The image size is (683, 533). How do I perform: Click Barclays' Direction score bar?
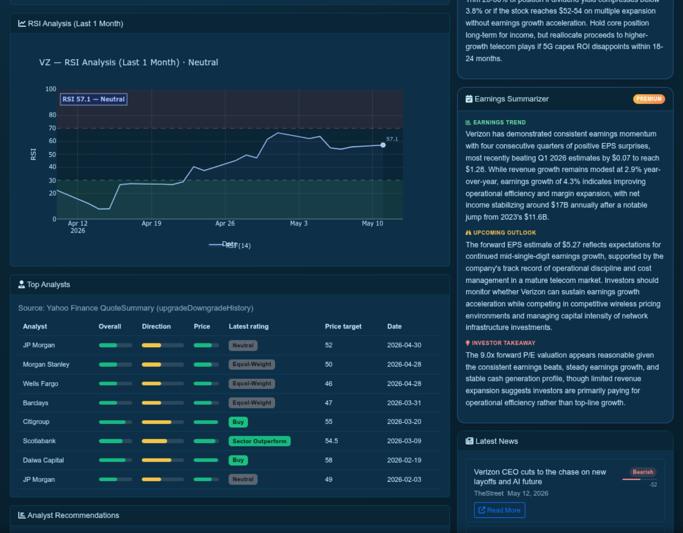[163, 403]
